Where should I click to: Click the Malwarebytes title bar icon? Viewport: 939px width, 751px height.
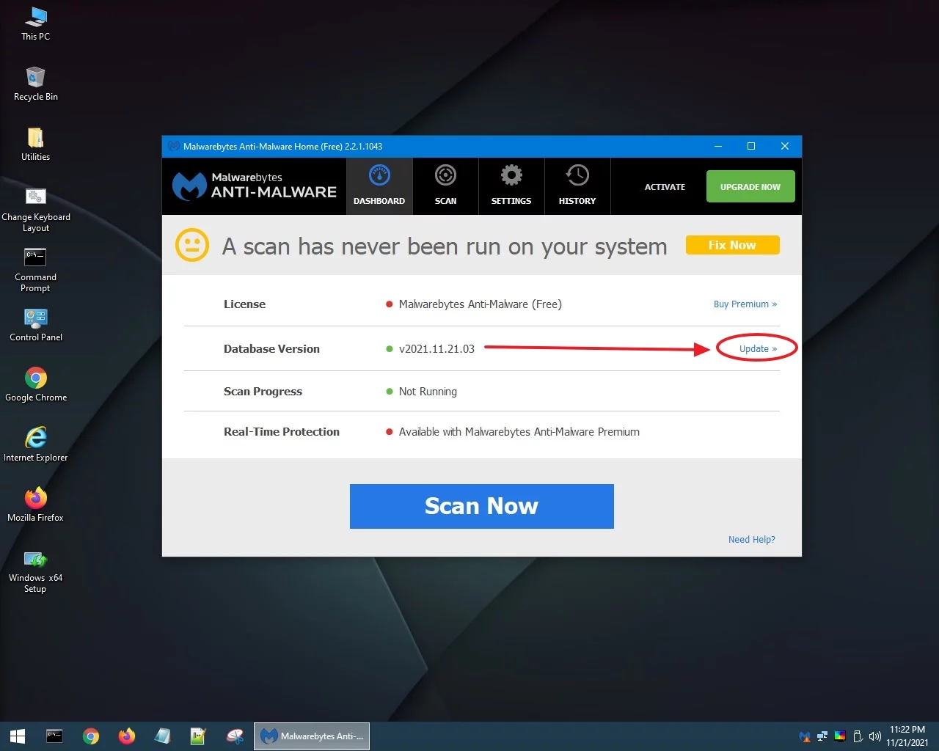[x=173, y=146]
